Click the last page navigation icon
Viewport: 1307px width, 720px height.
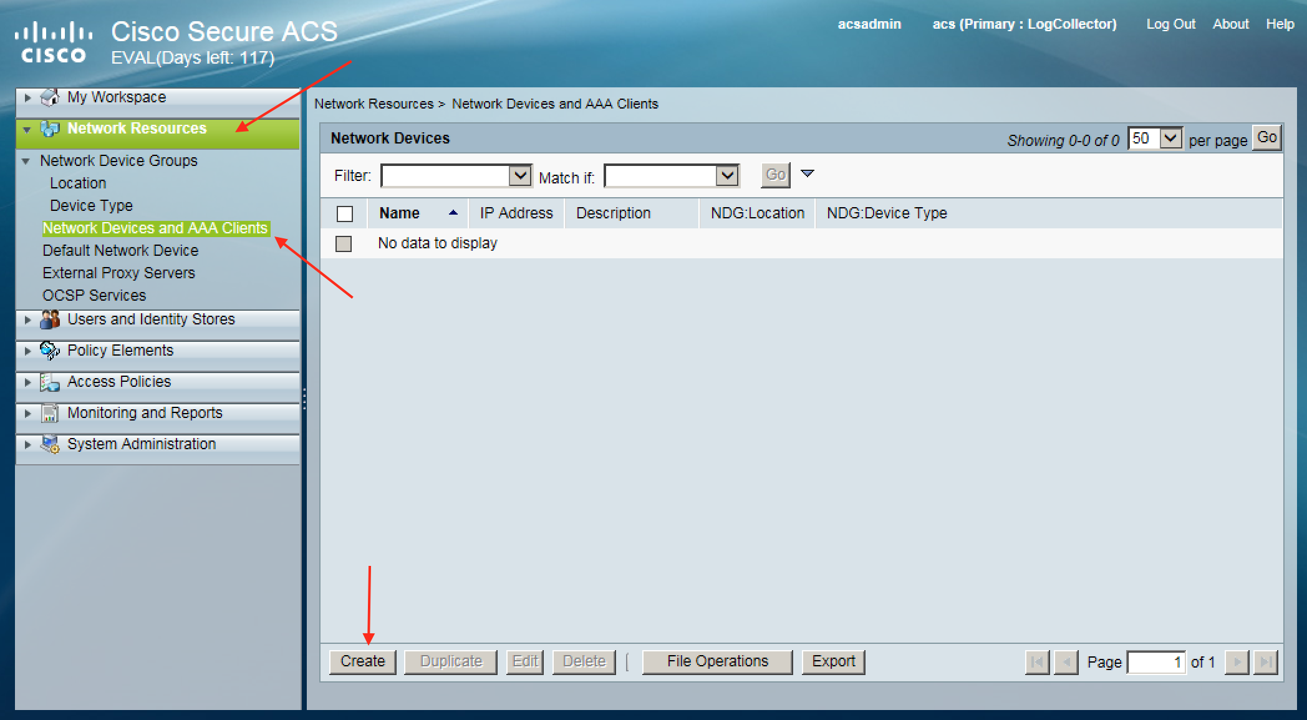coord(1265,661)
